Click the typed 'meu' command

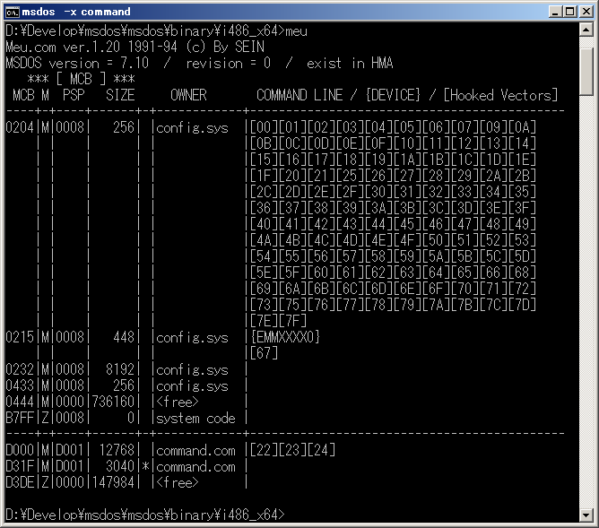click(297, 30)
